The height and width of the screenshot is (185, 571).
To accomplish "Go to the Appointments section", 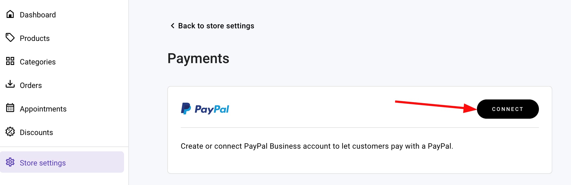I will pyautogui.click(x=43, y=109).
